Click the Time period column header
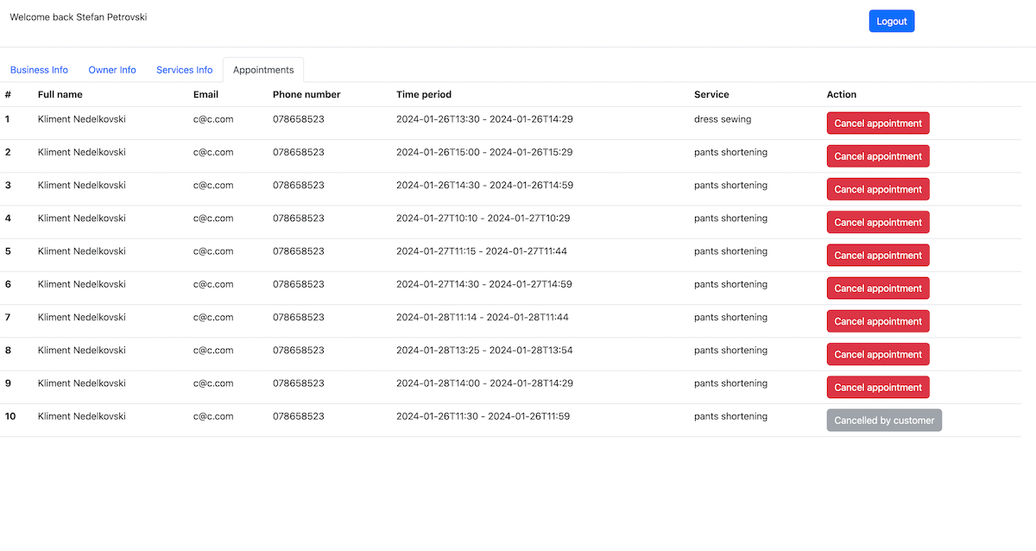Image resolution: width=1036 pixels, height=551 pixels. pos(424,94)
